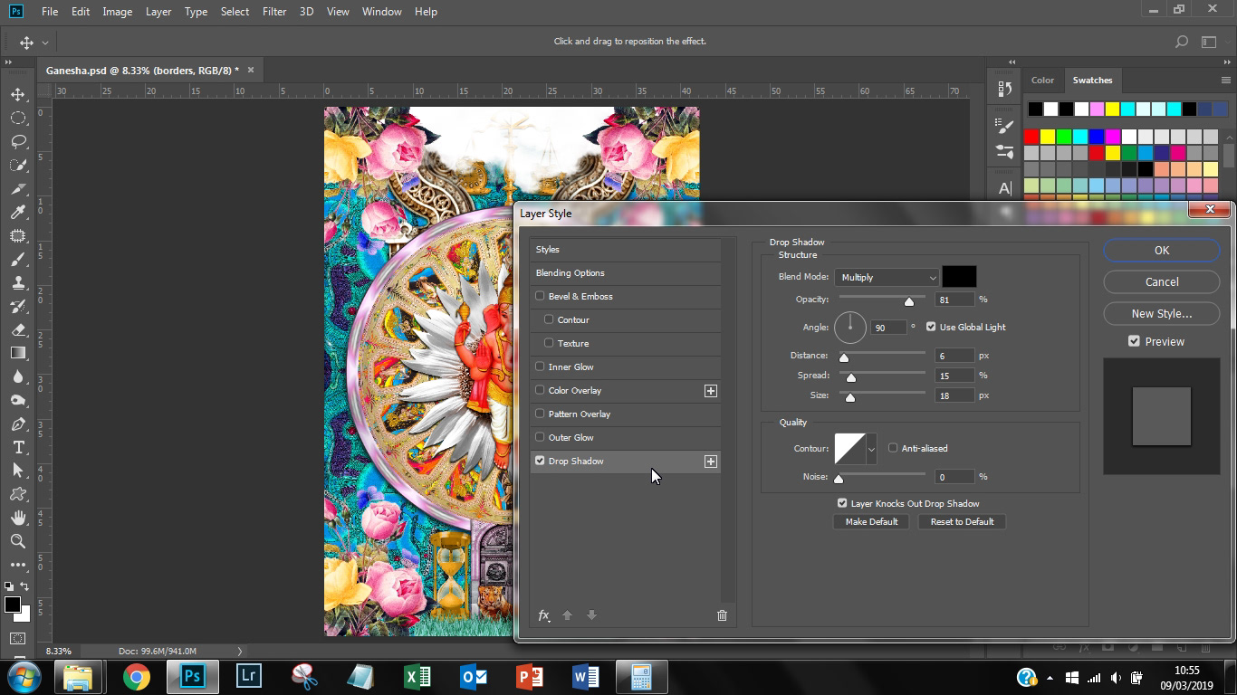Toggle Use Global Light checkbox
The height and width of the screenshot is (695, 1237).
coord(931,327)
